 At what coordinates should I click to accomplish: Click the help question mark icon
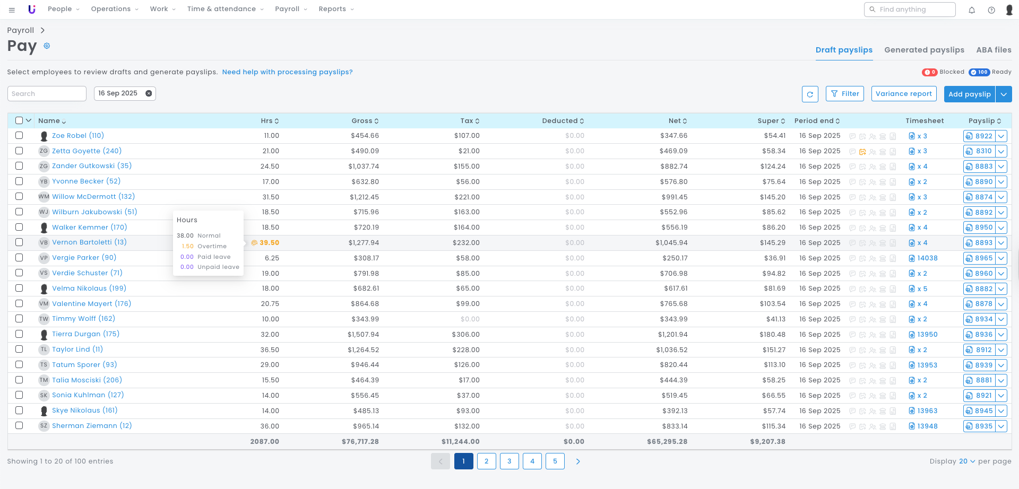pos(991,10)
